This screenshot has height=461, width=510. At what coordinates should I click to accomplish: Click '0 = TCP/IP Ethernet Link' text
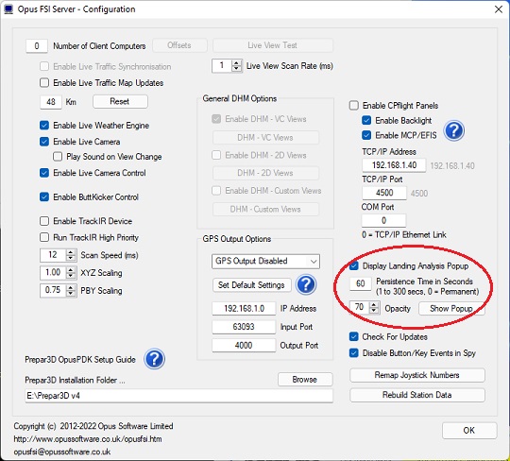pyautogui.click(x=404, y=235)
